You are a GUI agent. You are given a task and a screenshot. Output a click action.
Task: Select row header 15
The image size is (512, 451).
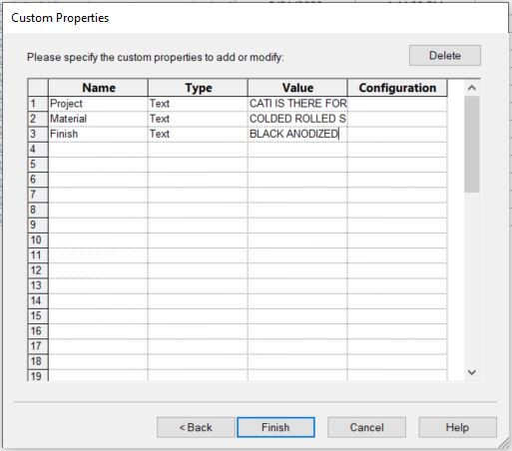[38, 316]
